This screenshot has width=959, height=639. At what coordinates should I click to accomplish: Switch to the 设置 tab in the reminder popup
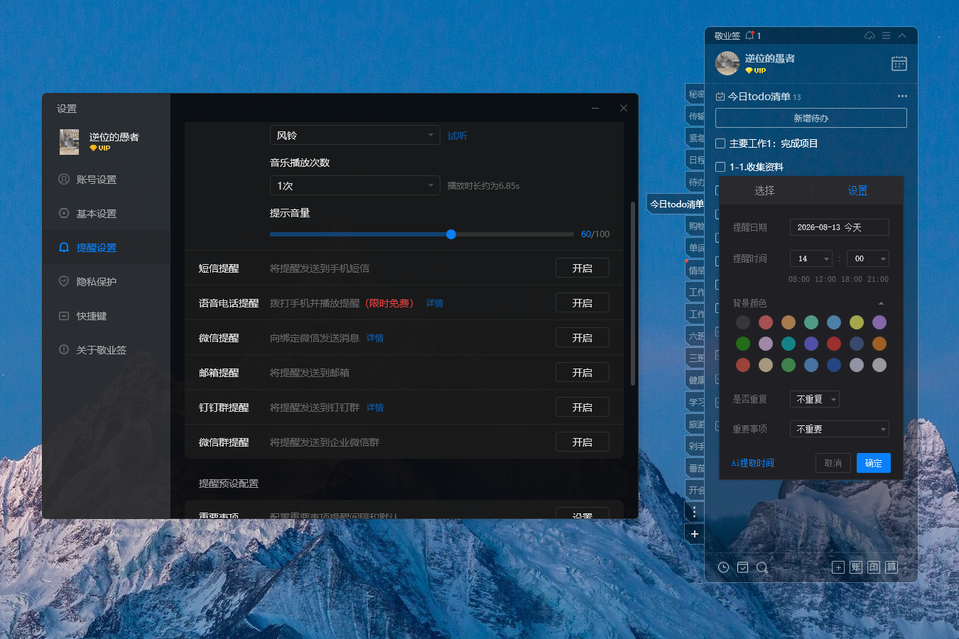coord(857,190)
